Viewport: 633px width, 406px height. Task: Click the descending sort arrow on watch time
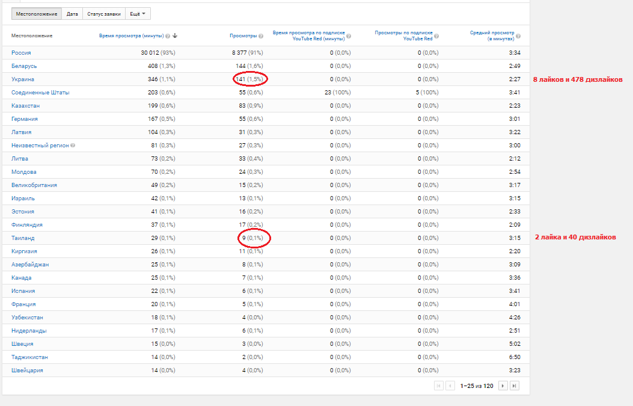pyautogui.click(x=174, y=35)
